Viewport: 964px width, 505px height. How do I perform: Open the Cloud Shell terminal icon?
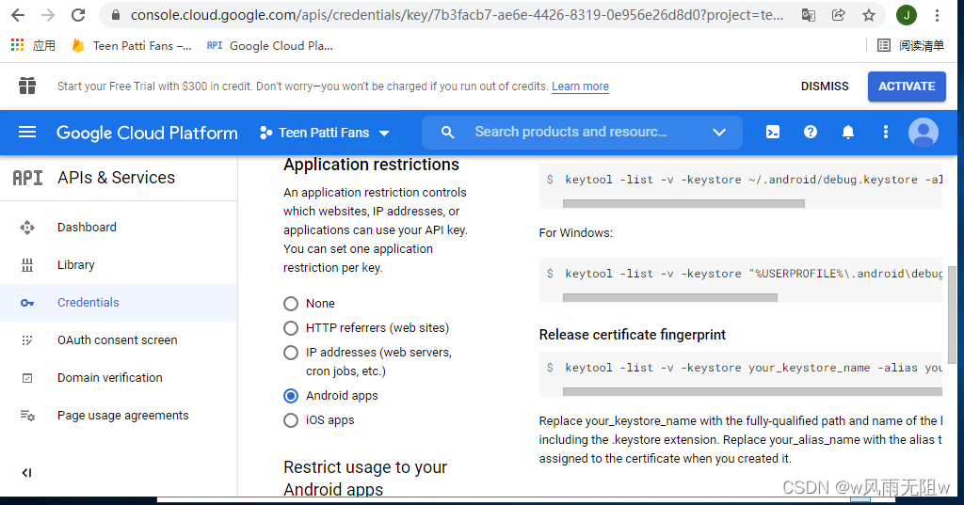point(772,133)
